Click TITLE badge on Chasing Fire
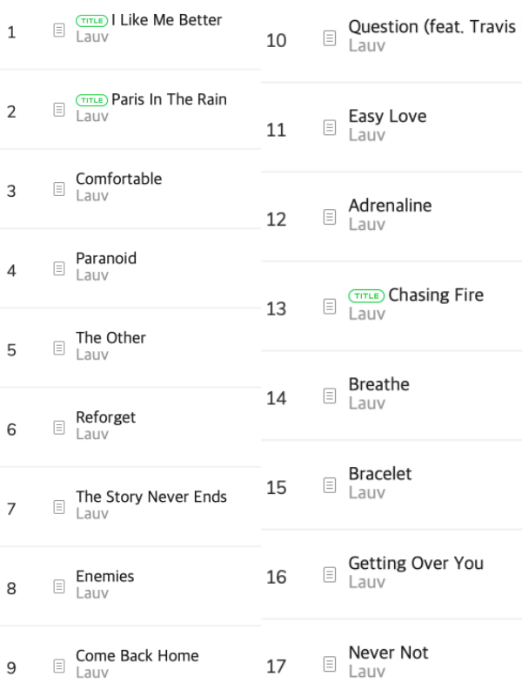 point(366,295)
